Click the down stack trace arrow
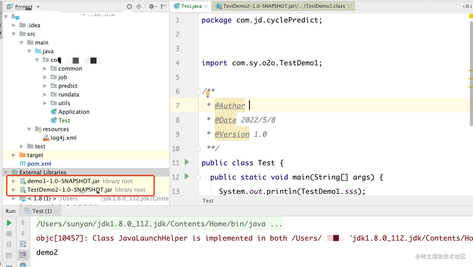Viewport: 473px width, 267px height. (23, 233)
